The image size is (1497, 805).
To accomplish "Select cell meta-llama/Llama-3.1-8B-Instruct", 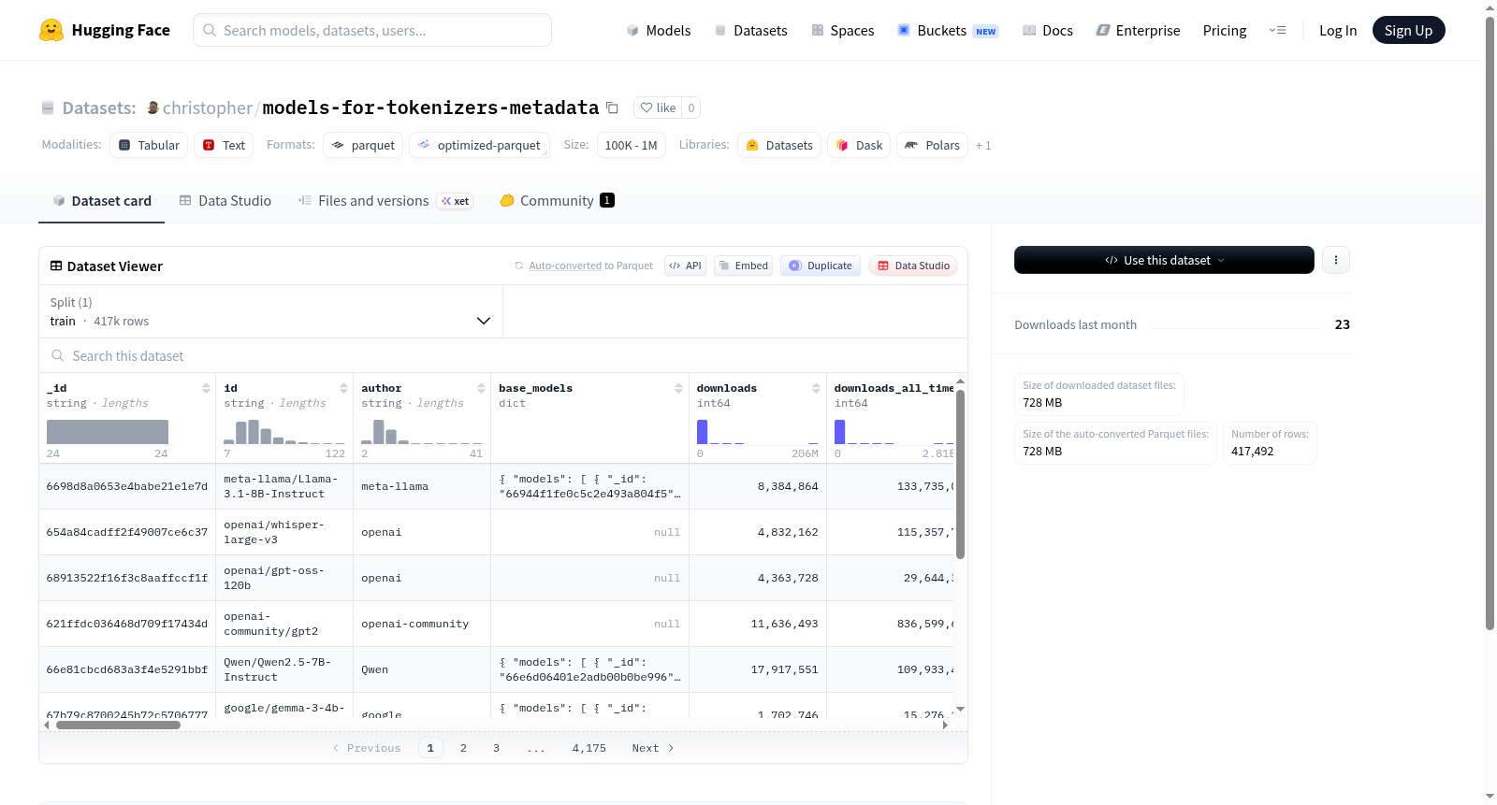I will [284, 486].
